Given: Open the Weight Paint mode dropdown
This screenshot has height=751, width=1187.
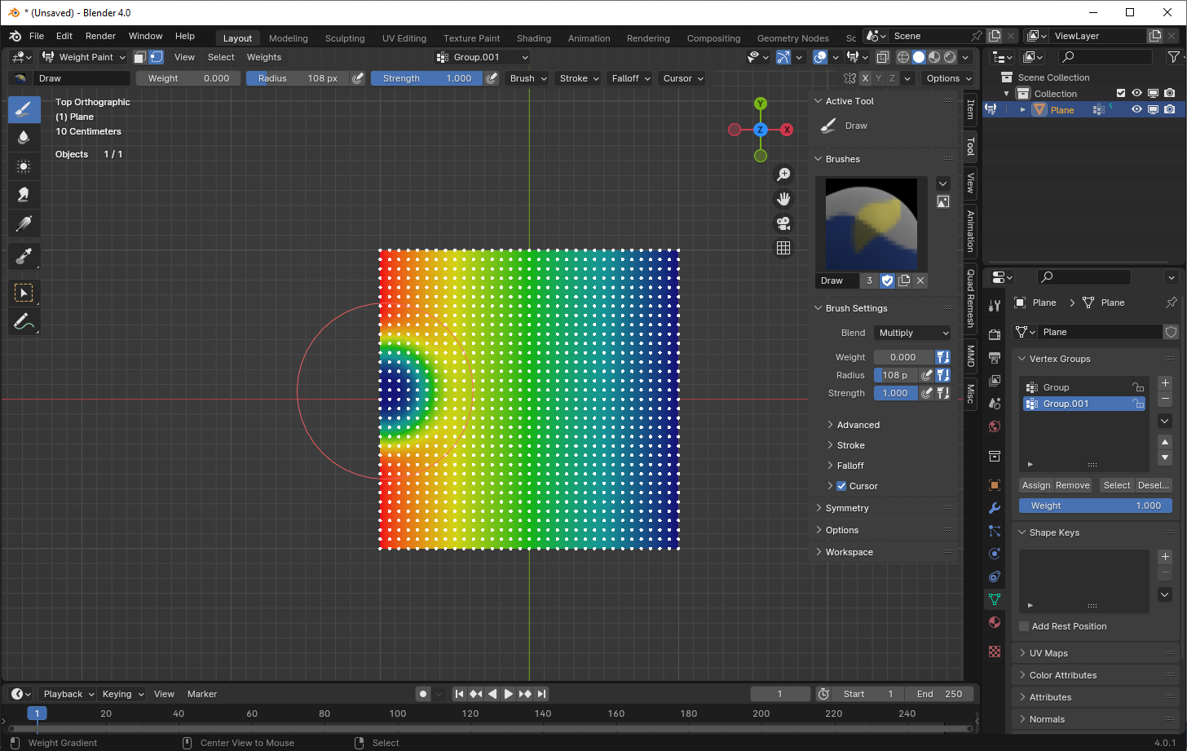Looking at the screenshot, I should (x=83, y=57).
